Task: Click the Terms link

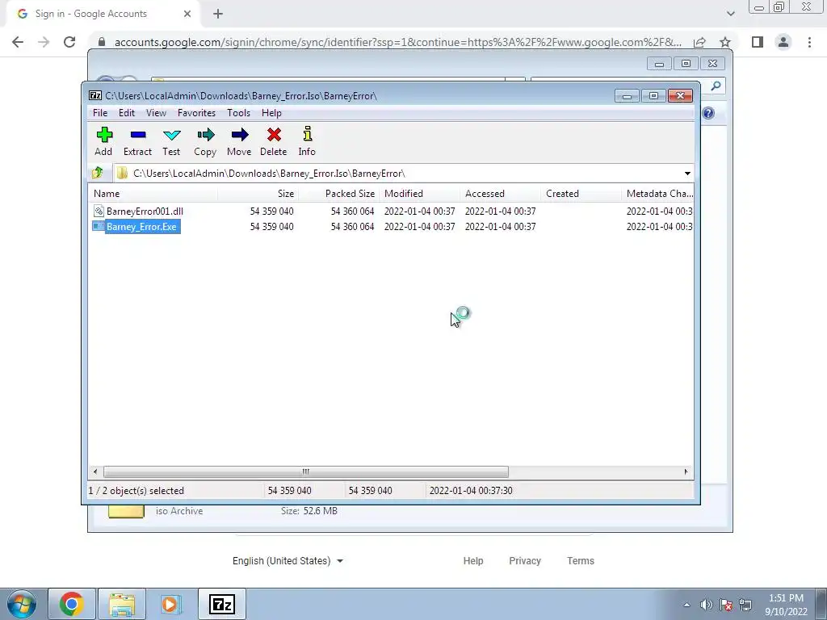Action: [x=581, y=560]
